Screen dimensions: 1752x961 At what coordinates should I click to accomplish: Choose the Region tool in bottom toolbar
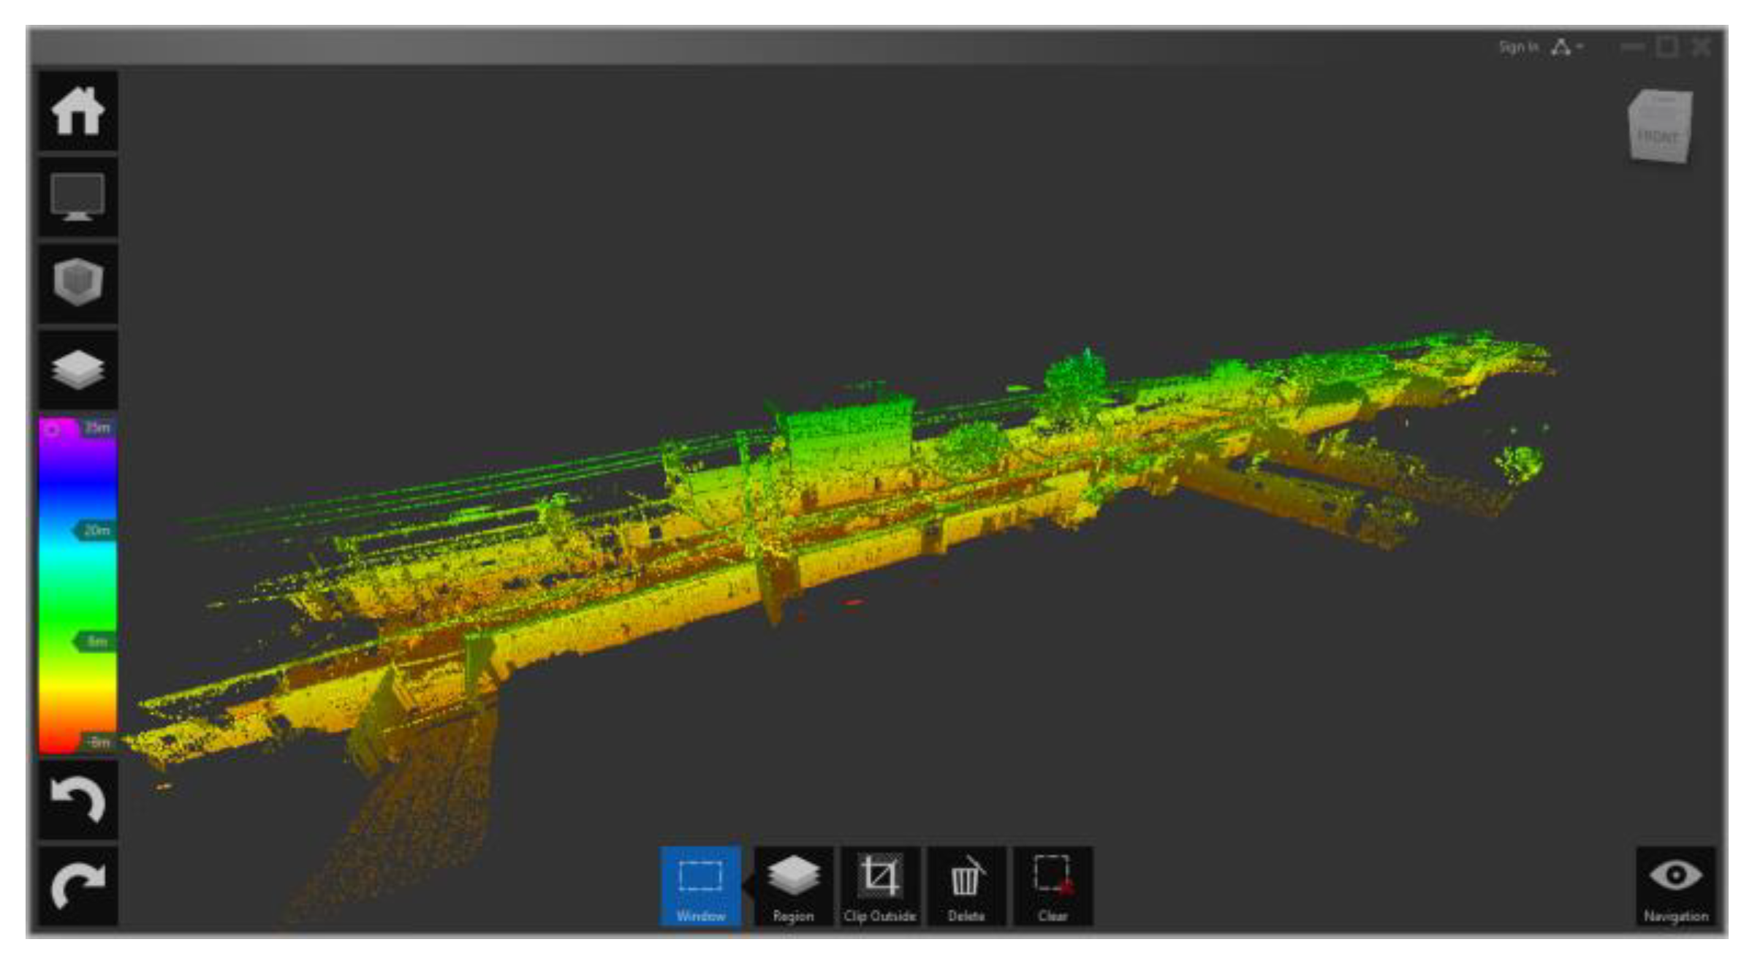793,886
